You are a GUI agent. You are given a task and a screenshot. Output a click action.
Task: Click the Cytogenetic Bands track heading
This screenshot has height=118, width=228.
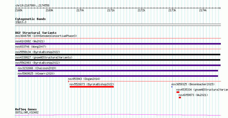(x=30, y=19)
